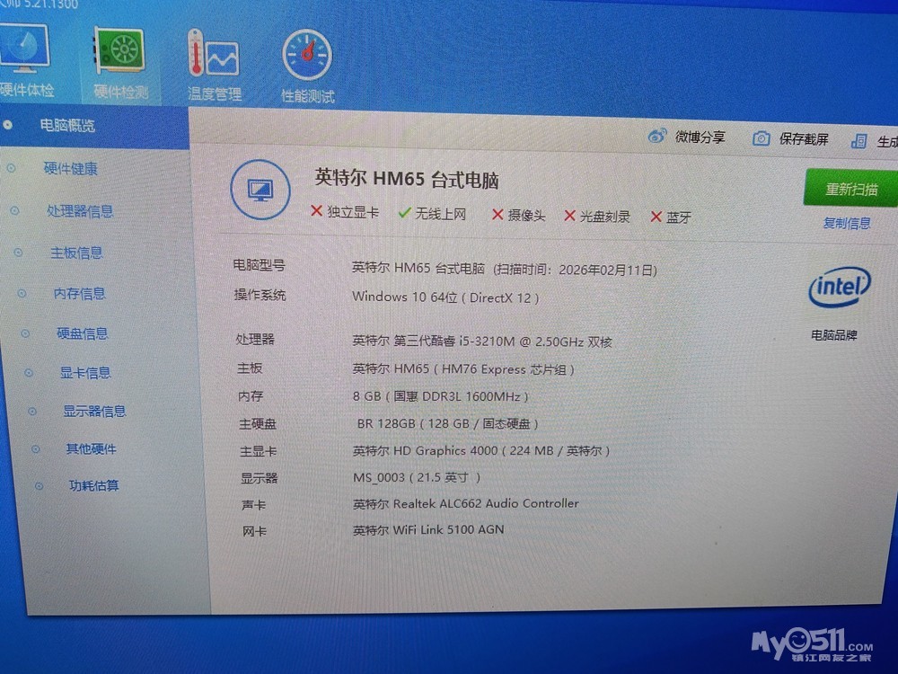Open 温度管理 temperature management icon

[x=214, y=56]
